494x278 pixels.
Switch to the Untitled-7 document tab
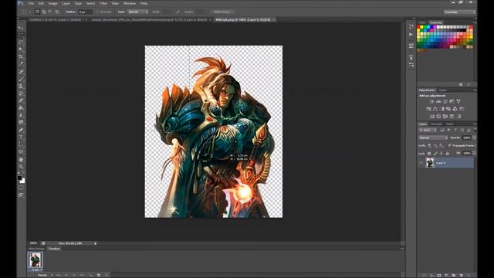coord(56,19)
